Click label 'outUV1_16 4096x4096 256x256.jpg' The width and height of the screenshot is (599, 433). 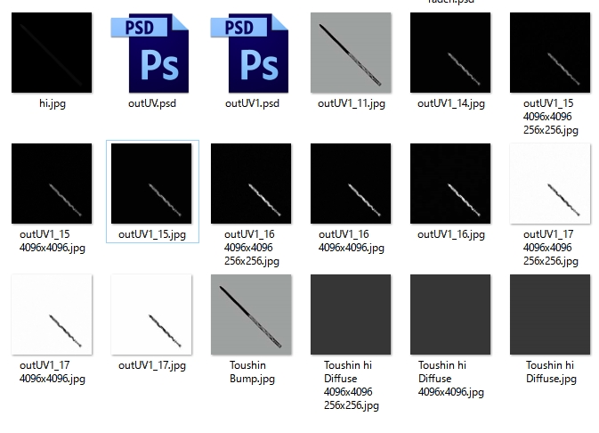pyautogui.click(x=252, y=248)
